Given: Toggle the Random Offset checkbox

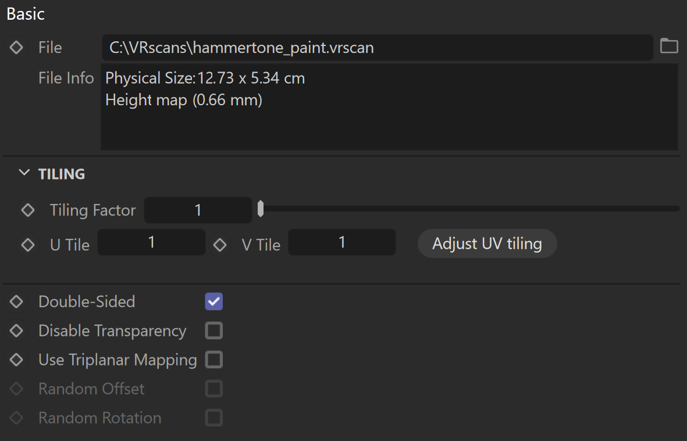Looking at the screenshot, I should pyautogui.click(x=214, y=389).
